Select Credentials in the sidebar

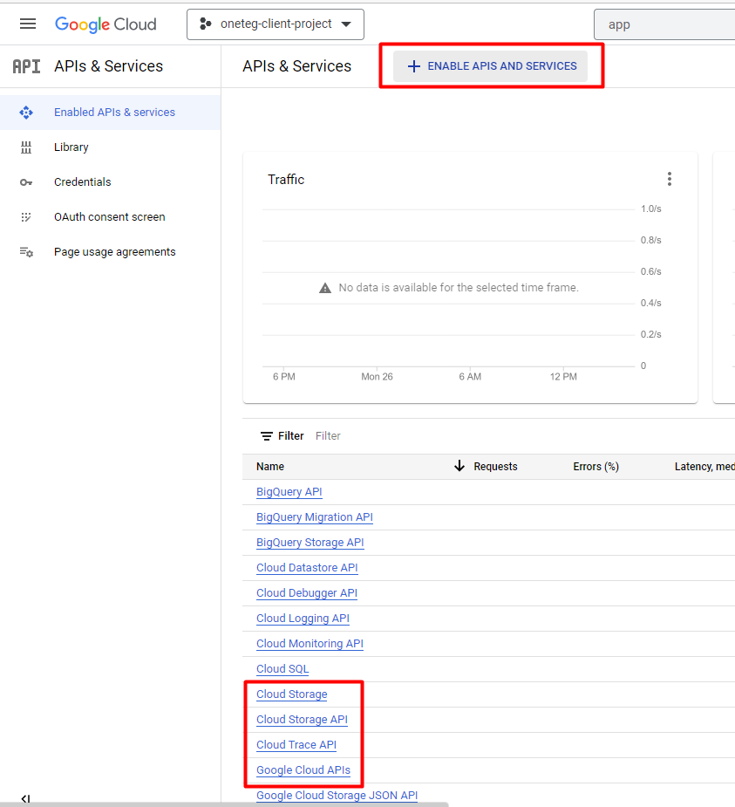point(83,182)
